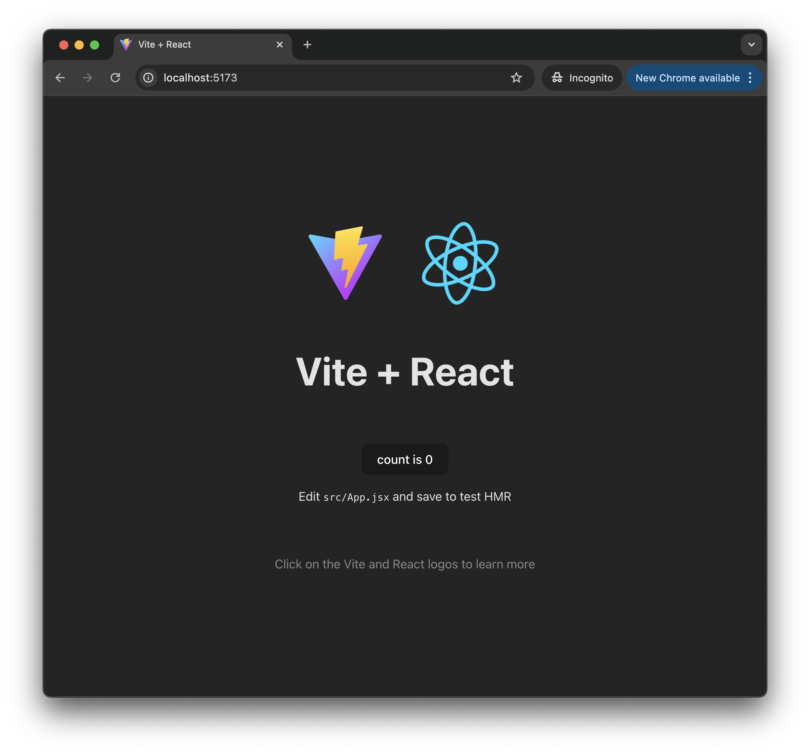Close the Vite + React tab
The height and width of the screenshot is (754, 810).
(279, 45)
